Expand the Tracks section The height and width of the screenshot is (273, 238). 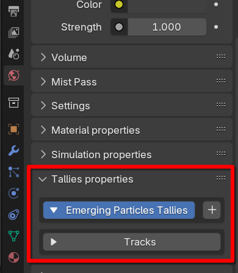[132, 242]
